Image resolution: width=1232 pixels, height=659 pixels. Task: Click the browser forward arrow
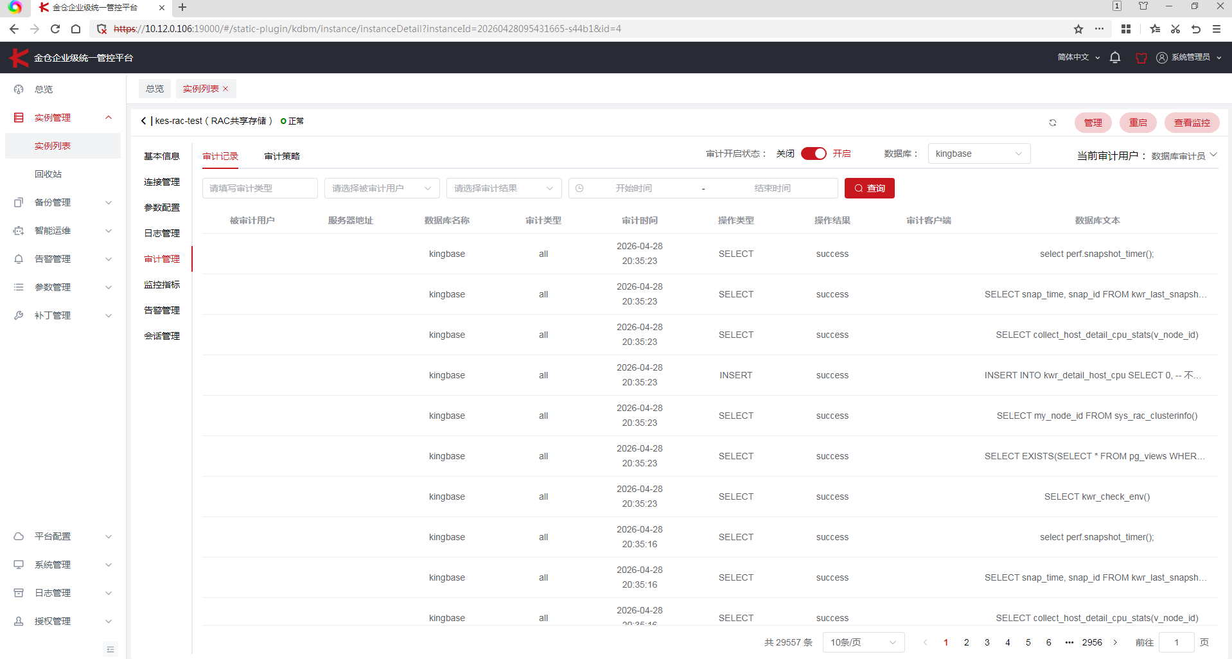click(x=35, y=29)
